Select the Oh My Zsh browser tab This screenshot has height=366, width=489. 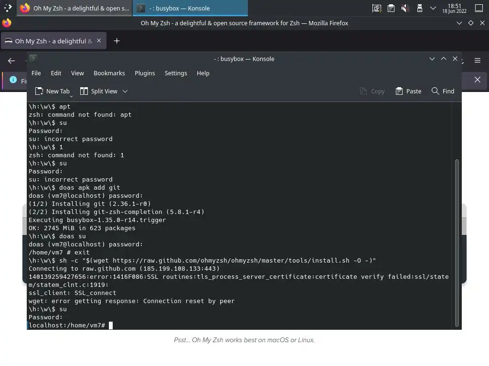(53, 41)
